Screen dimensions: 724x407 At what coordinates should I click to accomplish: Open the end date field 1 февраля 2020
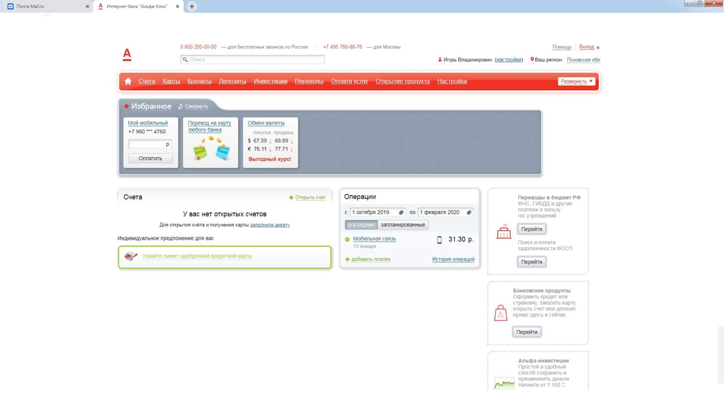coord(445,212)
